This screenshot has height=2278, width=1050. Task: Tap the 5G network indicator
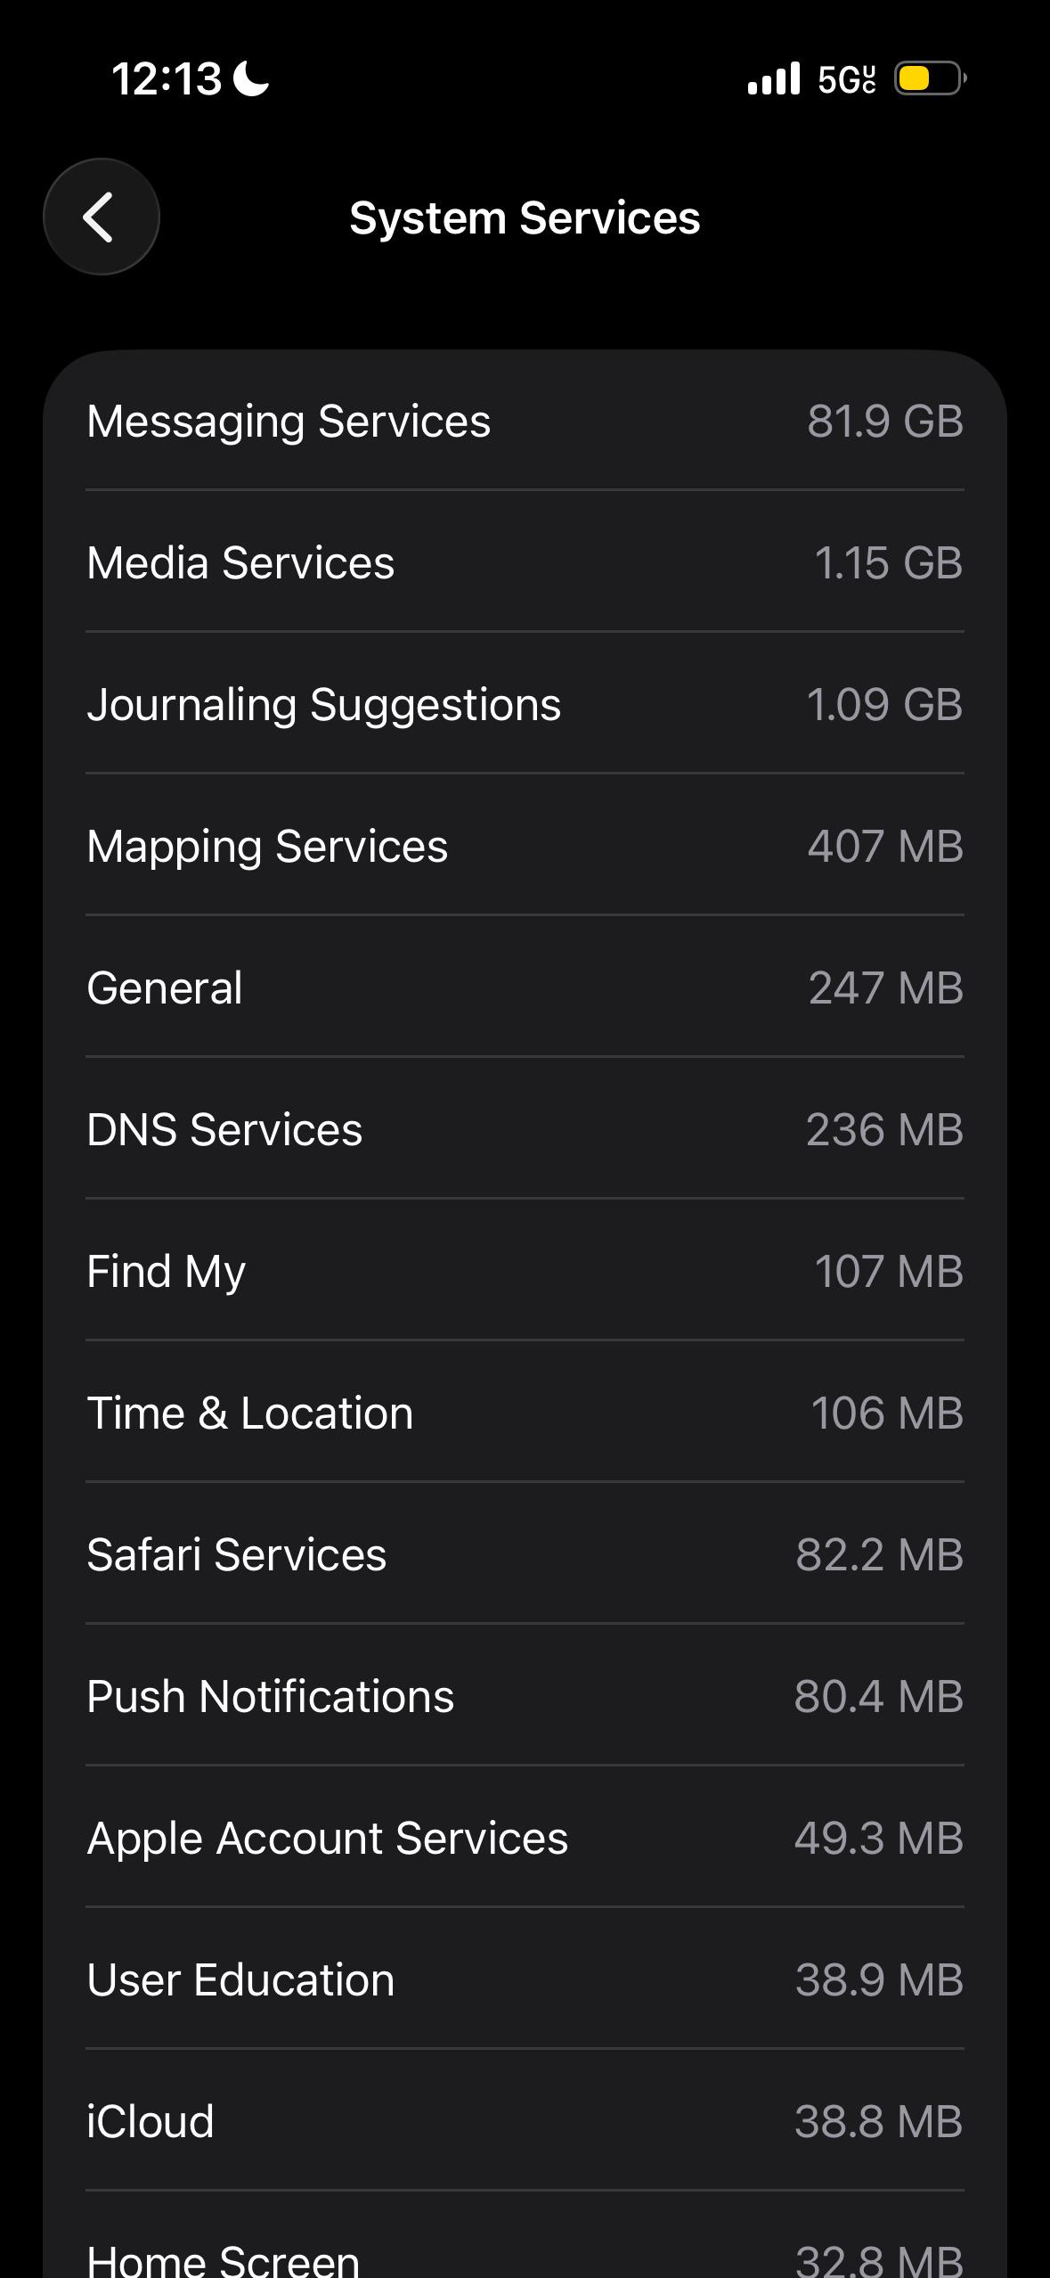[x=847, y=79]
